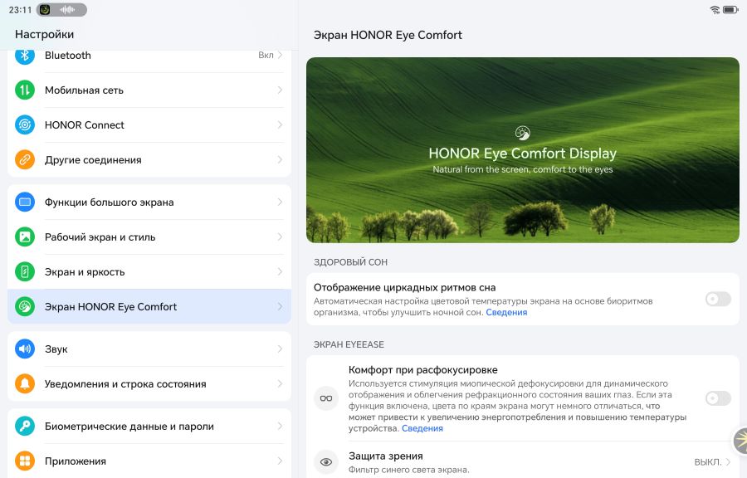Tap the glasses icon beside Комфорт при расфокусировке
This screenshot has height=478, width=747.
[326, 398]
